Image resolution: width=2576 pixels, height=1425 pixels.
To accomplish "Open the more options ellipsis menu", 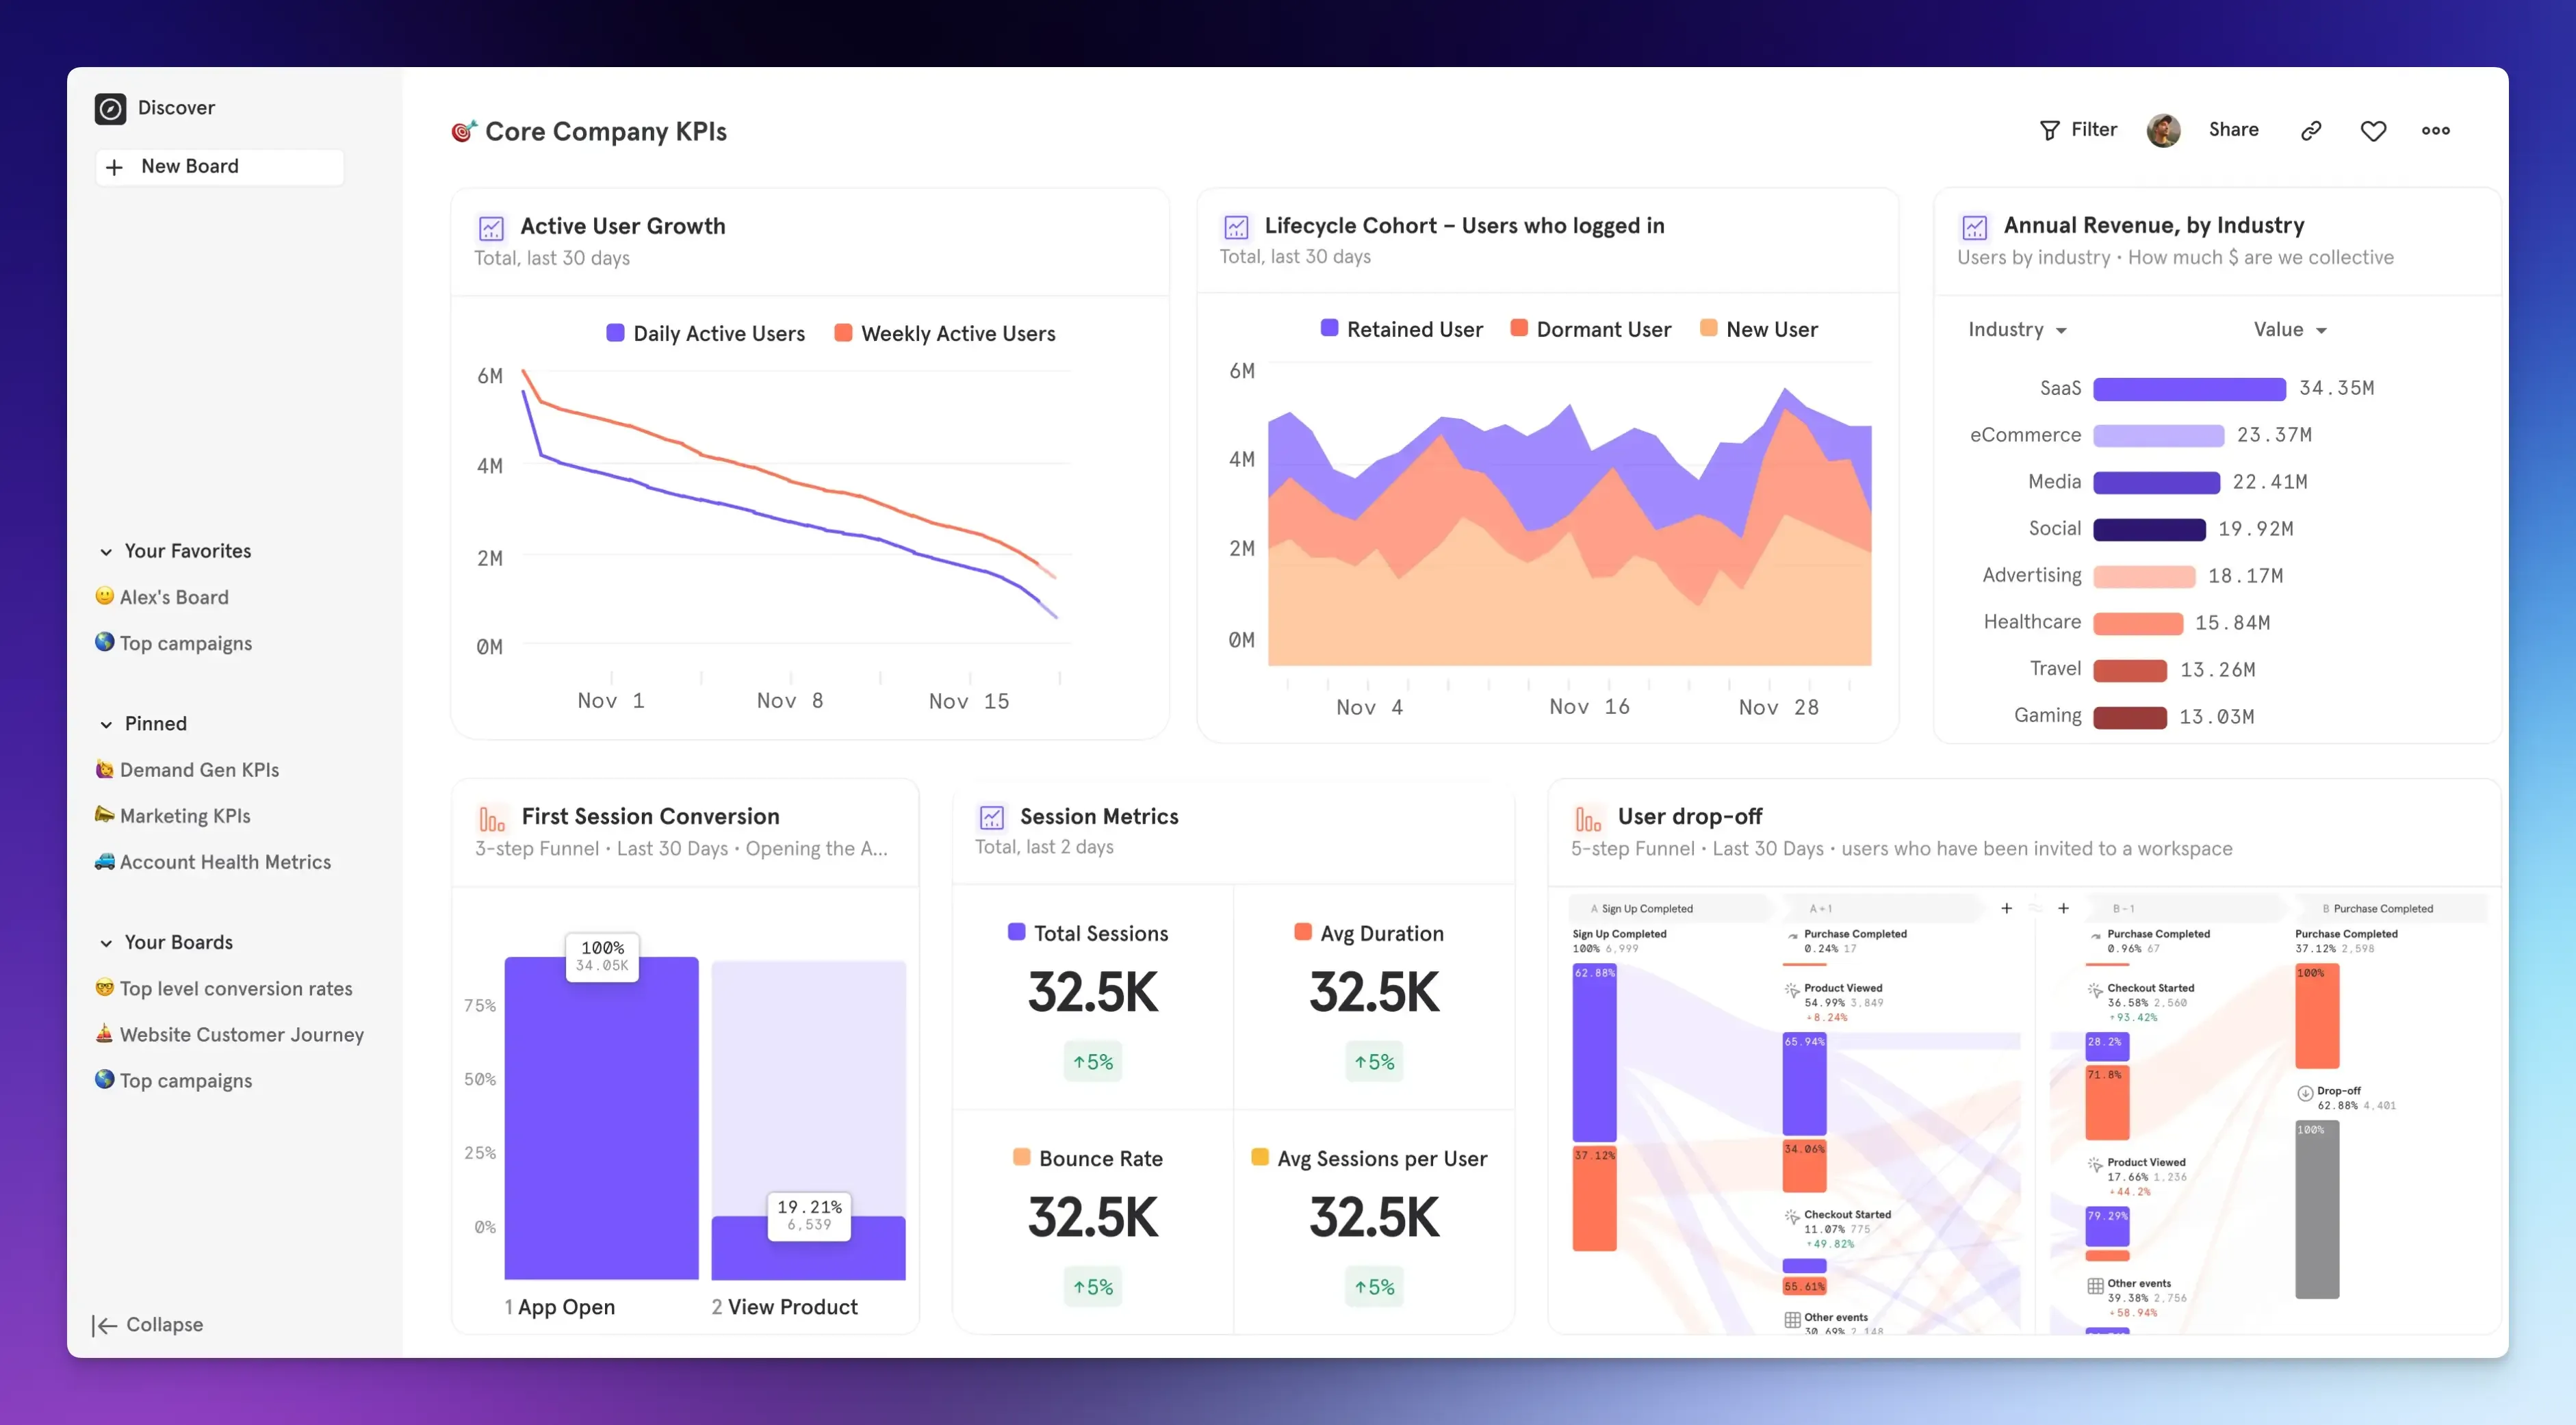I will [2436, 130].
